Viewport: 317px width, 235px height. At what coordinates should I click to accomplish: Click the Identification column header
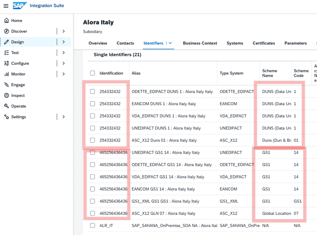coord(111,73)
